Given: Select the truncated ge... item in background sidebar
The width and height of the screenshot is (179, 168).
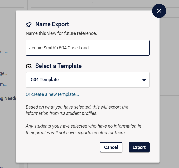Looking at the screenshot, I should (x=4, y=73).
